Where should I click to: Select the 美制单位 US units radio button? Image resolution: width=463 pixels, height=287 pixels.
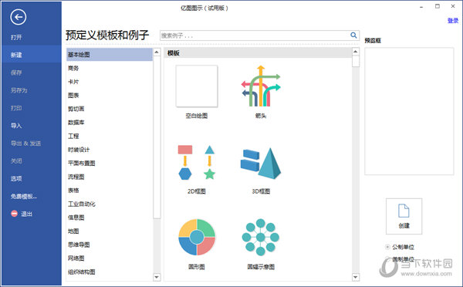click(387, 259)
